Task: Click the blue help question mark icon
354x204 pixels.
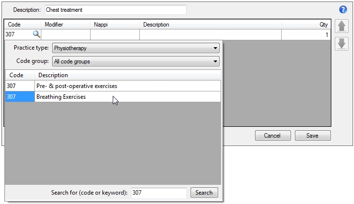Action: pyautogui.click(x=343, y=10)
